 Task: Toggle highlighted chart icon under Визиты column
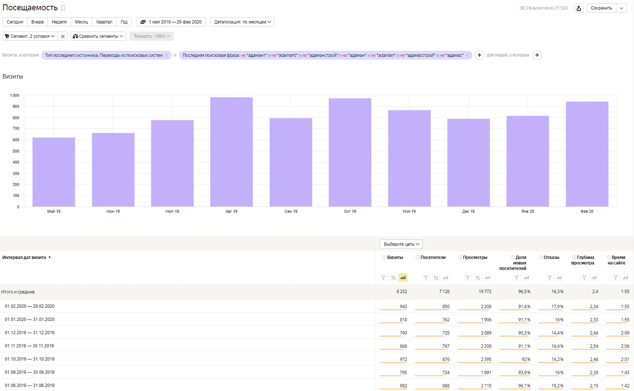(403, 278)
